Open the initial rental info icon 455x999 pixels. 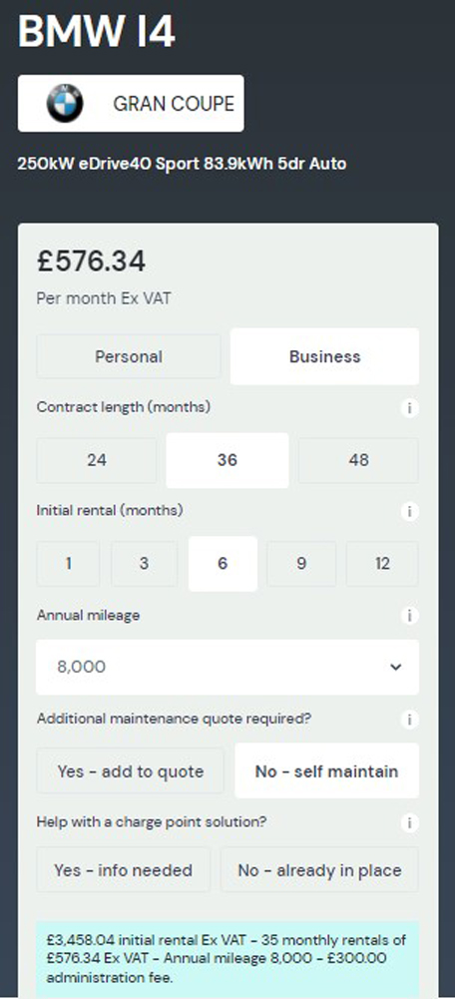pos(410,511)
